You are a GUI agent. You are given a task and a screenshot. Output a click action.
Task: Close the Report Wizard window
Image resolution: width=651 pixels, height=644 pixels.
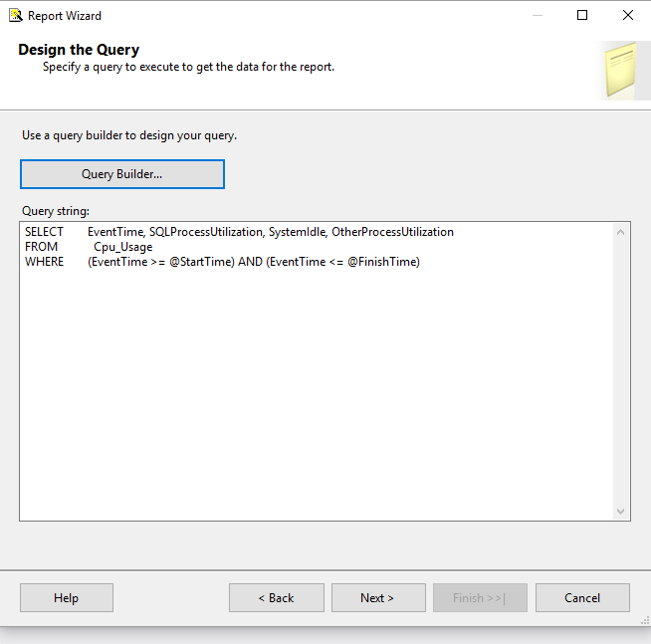click(628, 15)
